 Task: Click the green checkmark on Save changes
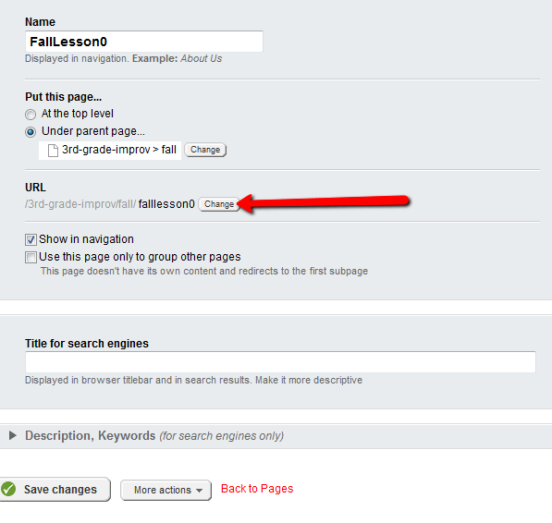(x=8, y=489)
